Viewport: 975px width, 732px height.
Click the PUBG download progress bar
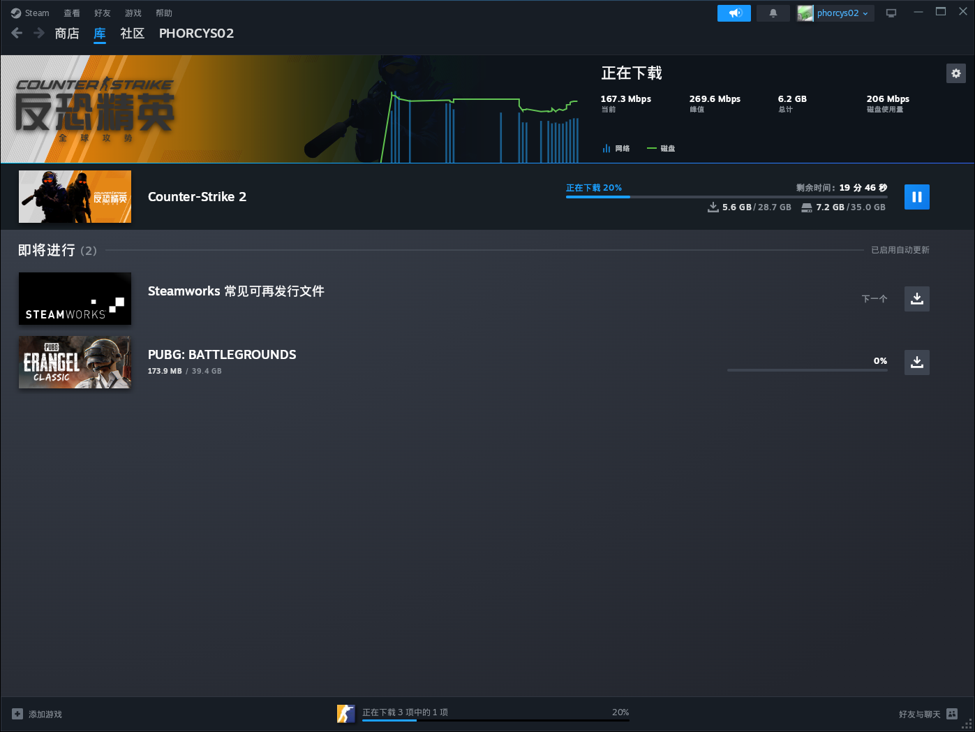(807, 370)
